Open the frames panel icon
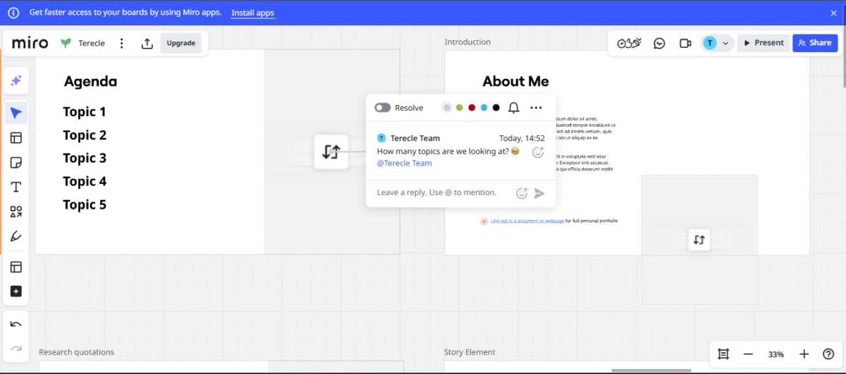846x374 pixels. pyautogui.click(x=723, y=354)
